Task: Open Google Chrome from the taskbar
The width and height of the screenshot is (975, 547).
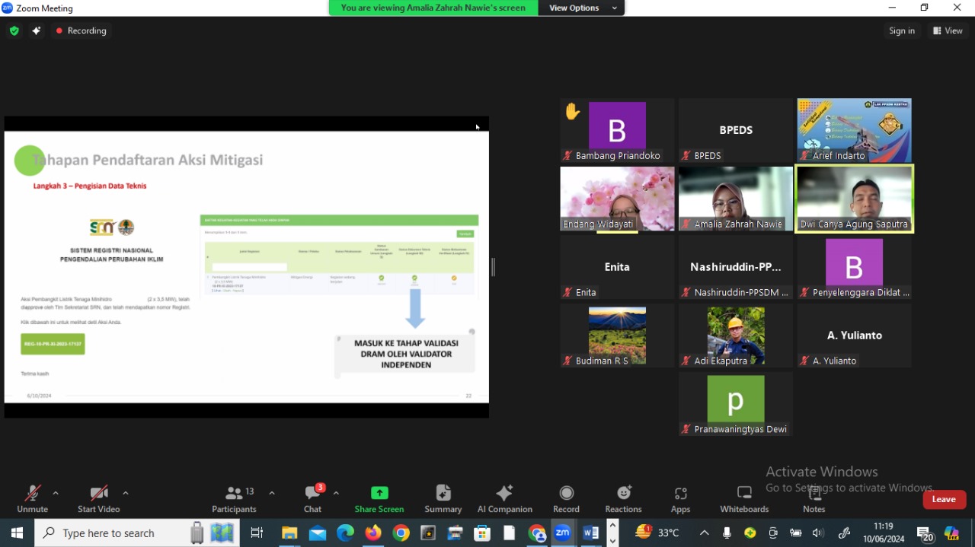Action: point(401,533)
